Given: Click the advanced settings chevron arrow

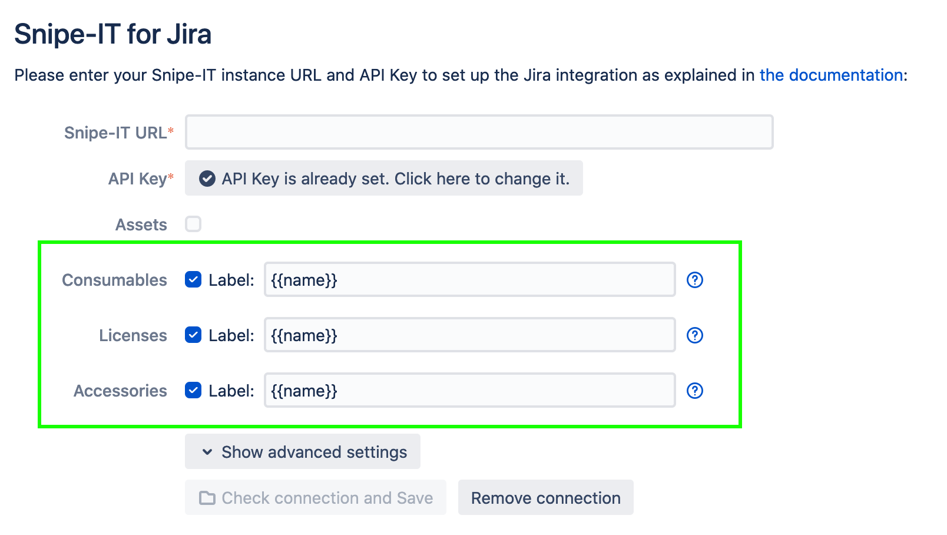Looking at the screenshot, I should [x=207, y=452].
